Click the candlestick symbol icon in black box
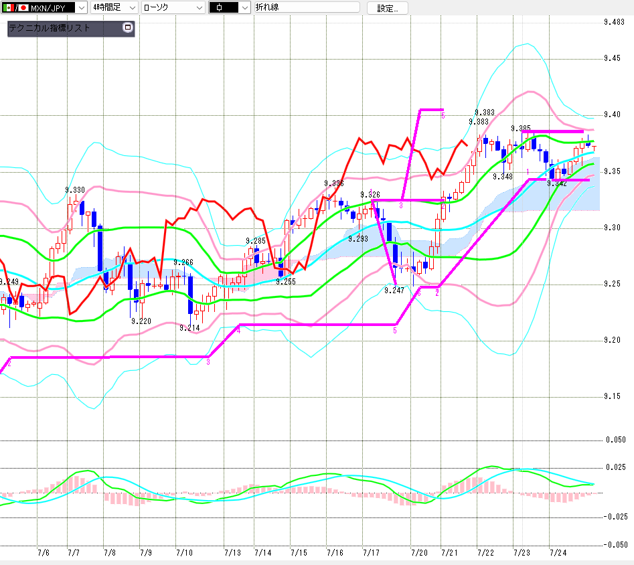Viewport: 634px width, 565px height. [219, 7]
